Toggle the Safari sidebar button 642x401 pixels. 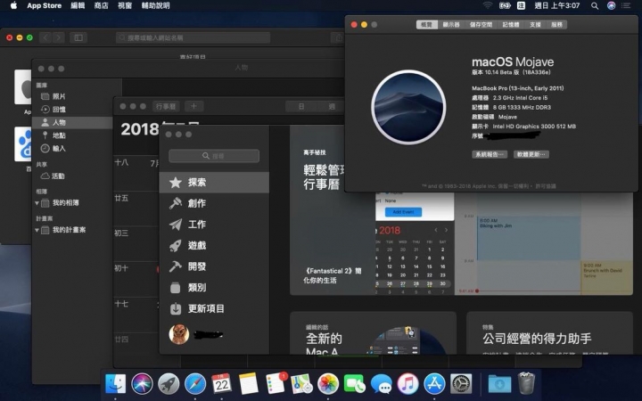[x=78, y=37]
